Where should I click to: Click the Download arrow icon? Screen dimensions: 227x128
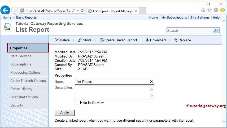(x=147, y=40)
